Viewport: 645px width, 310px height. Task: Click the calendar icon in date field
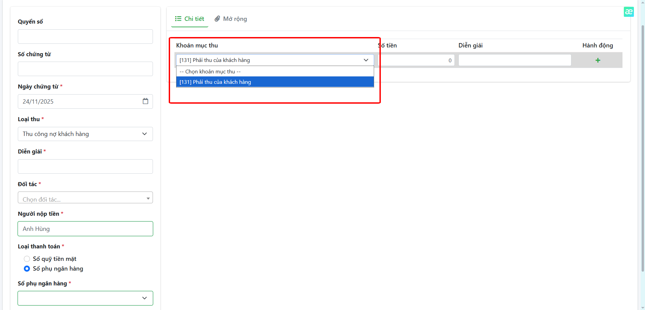[x=145, y=101]
